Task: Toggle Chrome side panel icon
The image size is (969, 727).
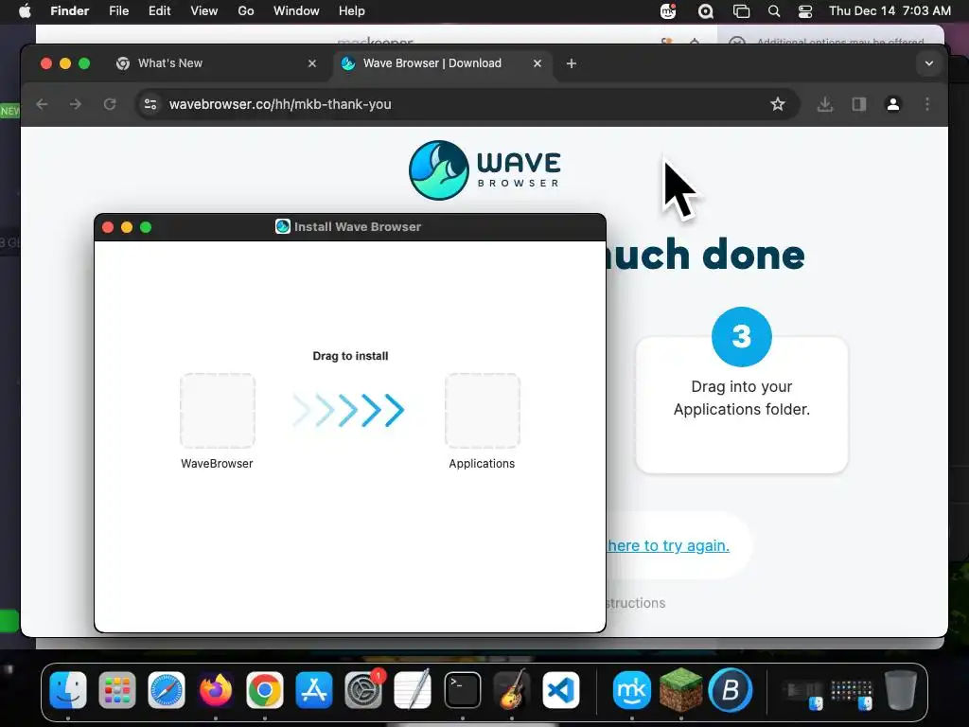Action: click(859, 104)
